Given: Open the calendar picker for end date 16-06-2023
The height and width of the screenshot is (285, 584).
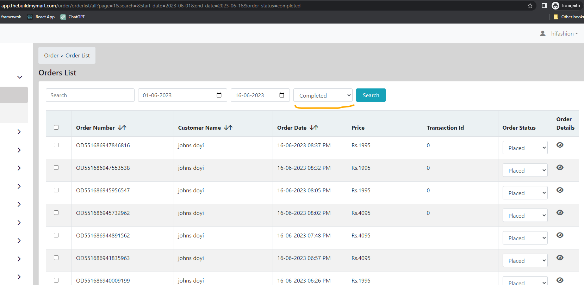Looking at the screenshot, I should [282, 95].
